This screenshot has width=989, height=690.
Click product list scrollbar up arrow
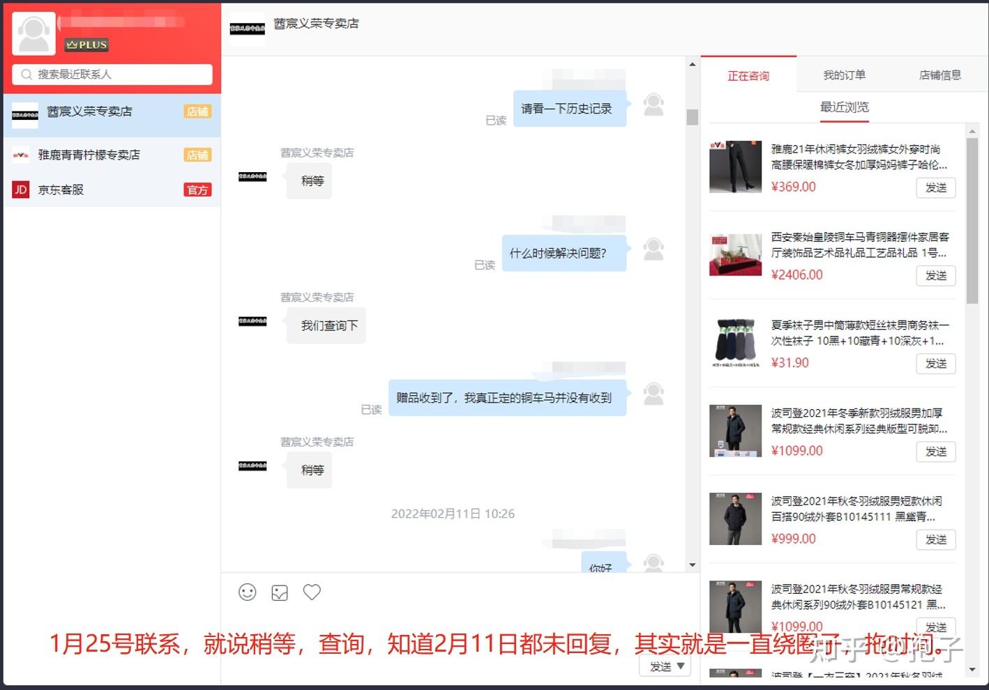[972, 131]
